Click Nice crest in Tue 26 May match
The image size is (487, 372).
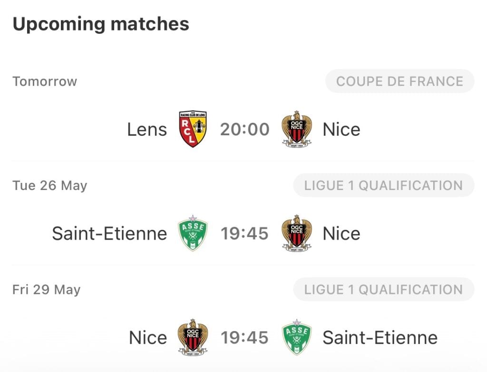coord(297,233)
